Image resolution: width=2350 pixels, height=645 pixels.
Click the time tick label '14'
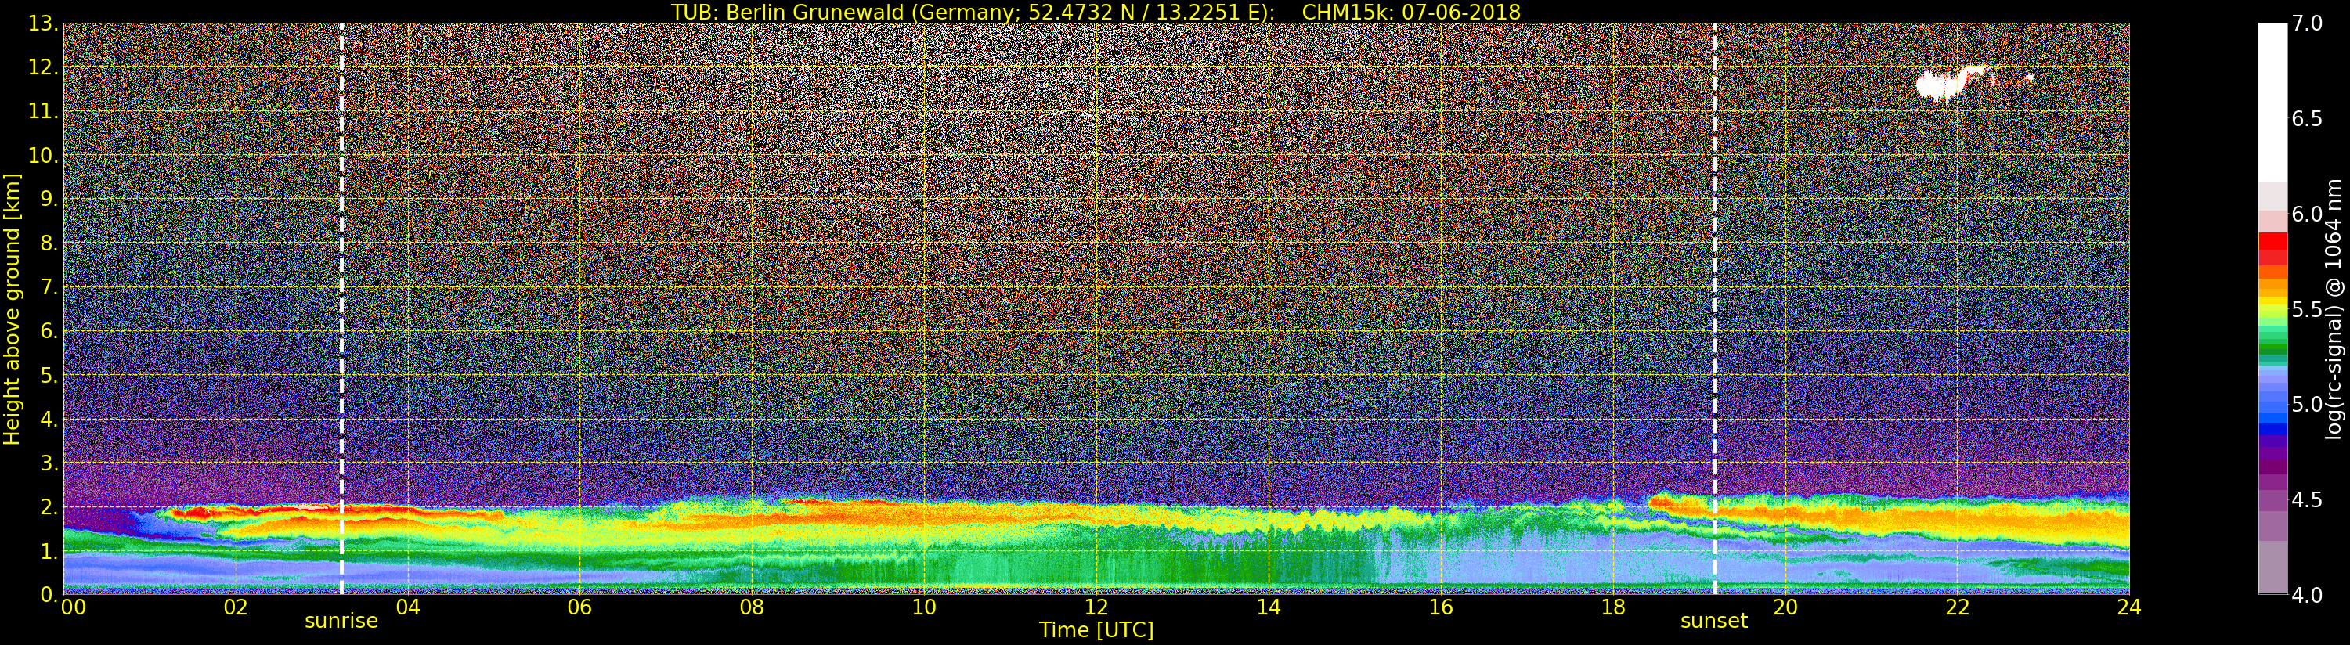click(x=1268, y=607)
